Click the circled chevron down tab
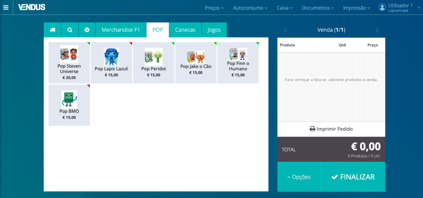Screen dimensions: 423x198 point(87,30)
